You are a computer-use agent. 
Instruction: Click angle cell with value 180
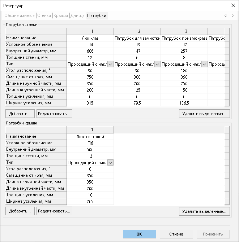click(x=184, y=71)
